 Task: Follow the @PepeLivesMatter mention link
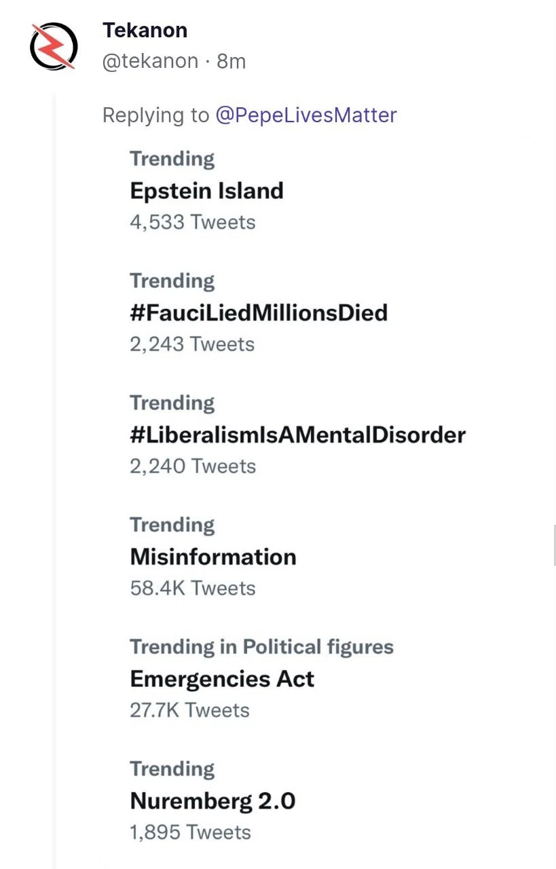click(306, 115)
